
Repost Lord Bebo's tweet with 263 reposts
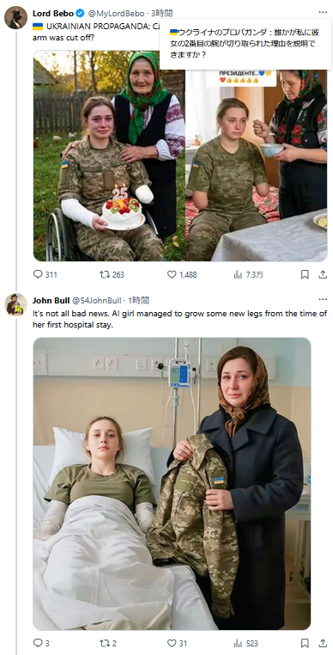[x=112, y=274]
